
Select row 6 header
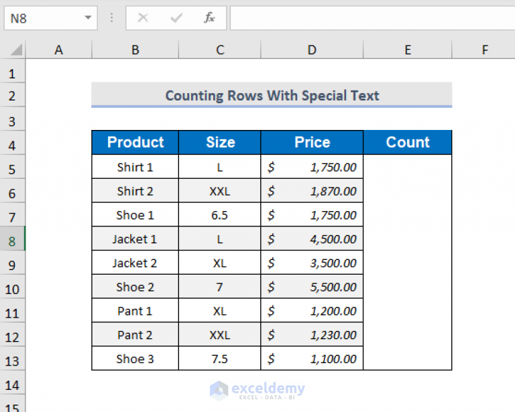point(12,190)
